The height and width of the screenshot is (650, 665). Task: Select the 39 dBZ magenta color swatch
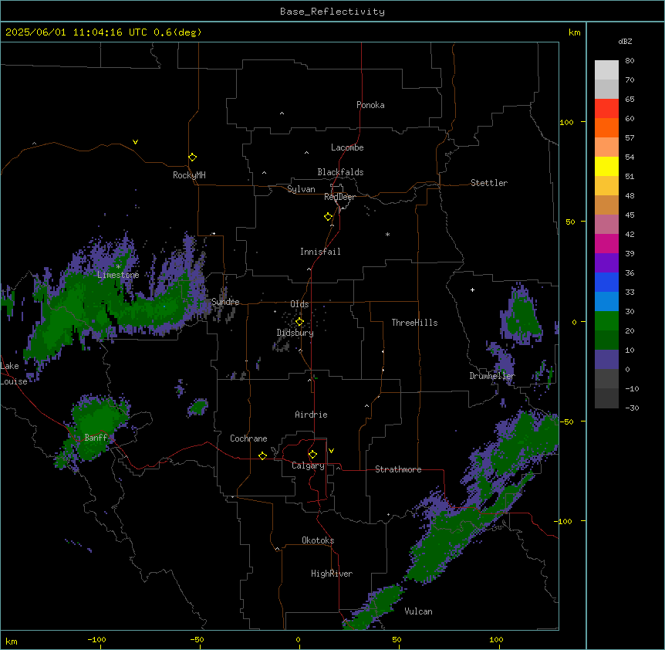click(606, 243)
